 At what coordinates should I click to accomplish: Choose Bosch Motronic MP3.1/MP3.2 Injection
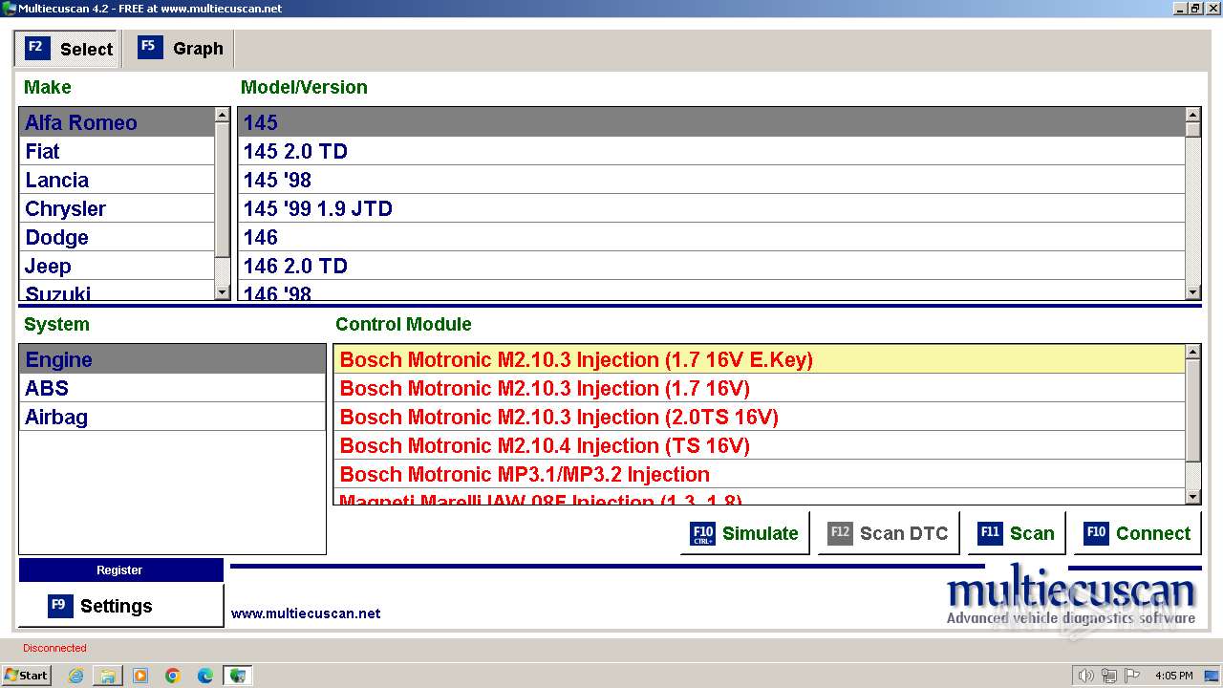click(x=760, y=474)
